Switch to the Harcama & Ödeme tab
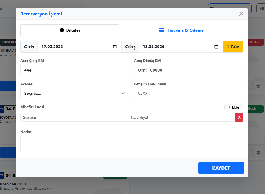This screenshot has height=194, width=265. (181, 30)
